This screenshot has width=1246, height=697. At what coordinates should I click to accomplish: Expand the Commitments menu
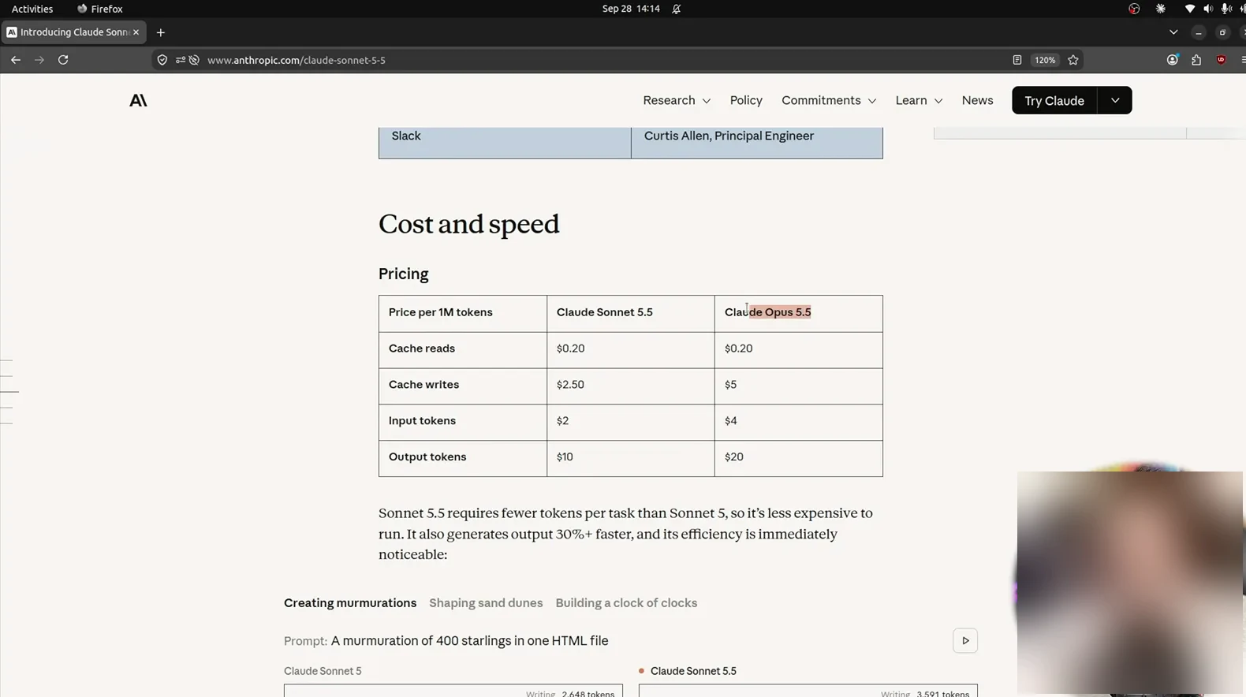tap(829, 100)
